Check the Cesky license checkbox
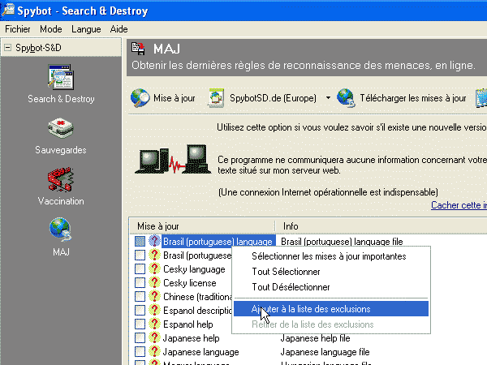487x365 pixels. [140, 282]
